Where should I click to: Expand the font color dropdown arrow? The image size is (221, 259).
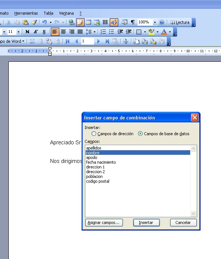coord(170,32)
